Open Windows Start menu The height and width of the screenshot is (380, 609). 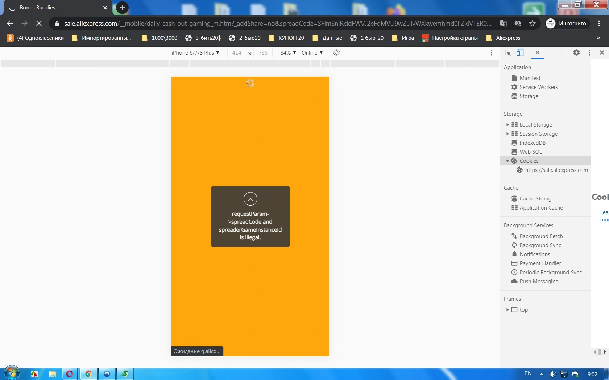pos(11,373)
